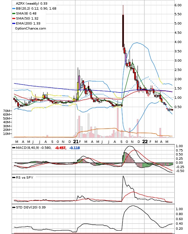Click the blue MACD histogram value -0.118

tap(74, 148)
